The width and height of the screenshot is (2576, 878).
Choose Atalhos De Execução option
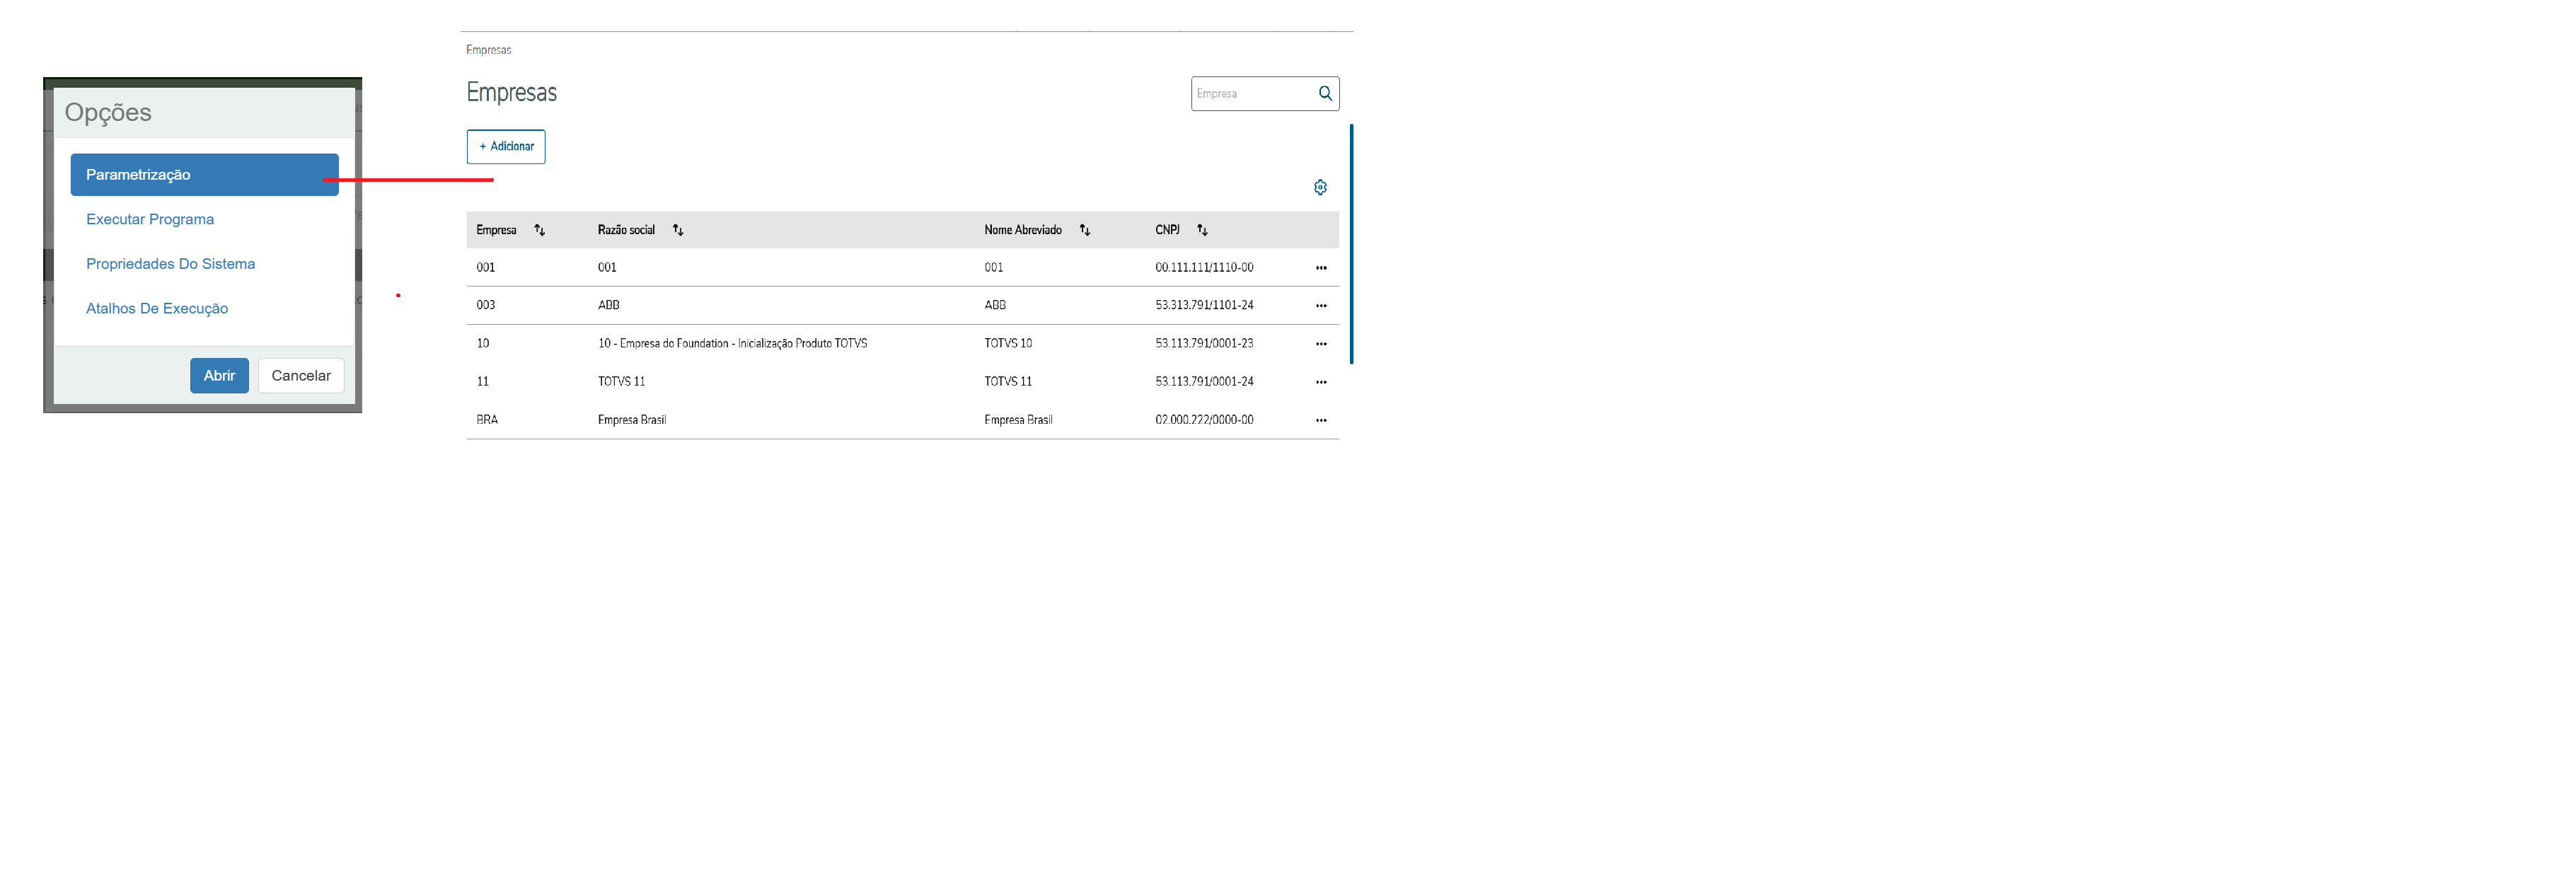(157, 308)
